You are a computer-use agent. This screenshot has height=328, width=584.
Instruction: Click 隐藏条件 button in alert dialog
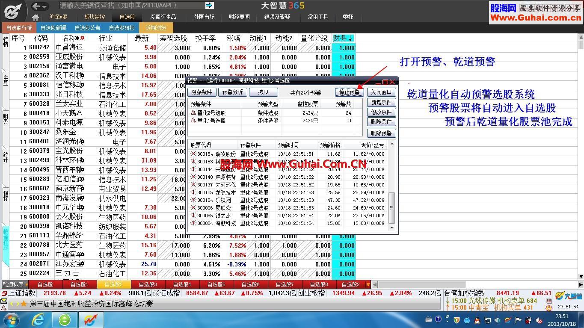[x=202, y=92]
